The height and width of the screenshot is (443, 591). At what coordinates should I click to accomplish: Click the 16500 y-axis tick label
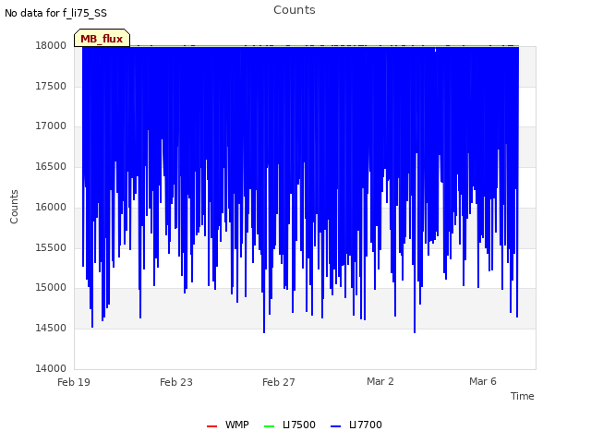point(51,166)
